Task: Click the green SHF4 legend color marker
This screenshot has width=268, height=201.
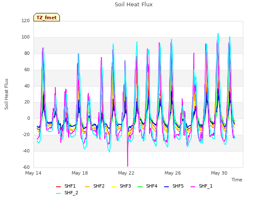Action: pos(140,187)
